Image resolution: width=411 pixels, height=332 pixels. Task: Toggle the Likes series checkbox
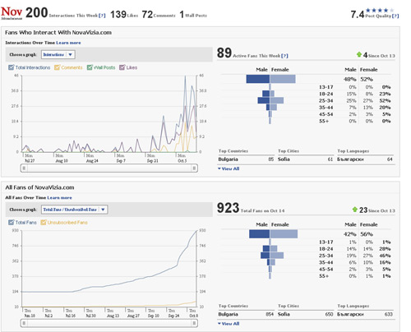tap(122, 67)
